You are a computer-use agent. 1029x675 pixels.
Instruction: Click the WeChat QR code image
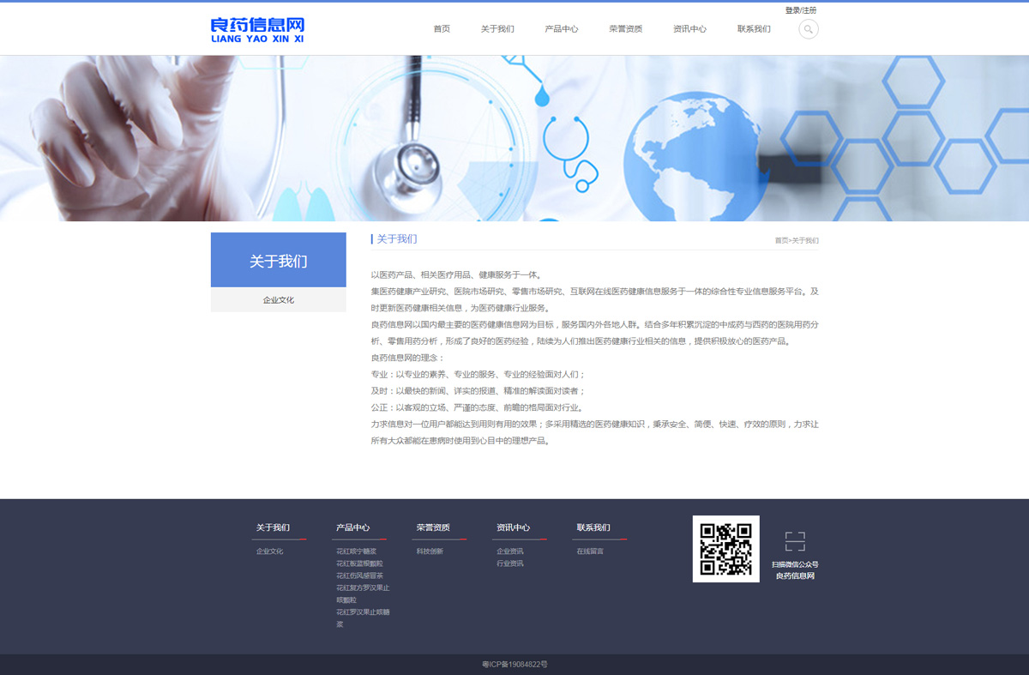tap(725, 549)
